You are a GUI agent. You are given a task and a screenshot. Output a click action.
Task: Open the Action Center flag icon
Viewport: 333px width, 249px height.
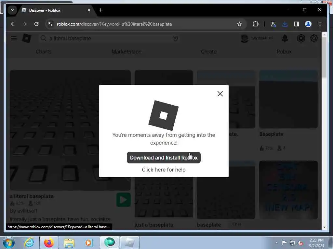point(284,243)
